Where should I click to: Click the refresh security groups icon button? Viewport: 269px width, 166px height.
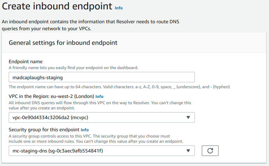pyautogui.click(x=210, y=151)
